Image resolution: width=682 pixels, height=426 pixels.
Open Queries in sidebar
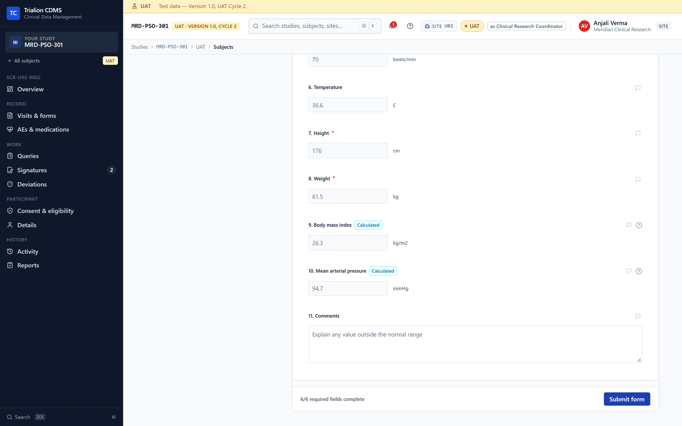coord(61,156)
